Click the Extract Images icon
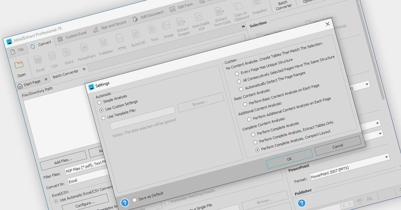The height and width of the screenshot is (210, 401). [181, 22]
